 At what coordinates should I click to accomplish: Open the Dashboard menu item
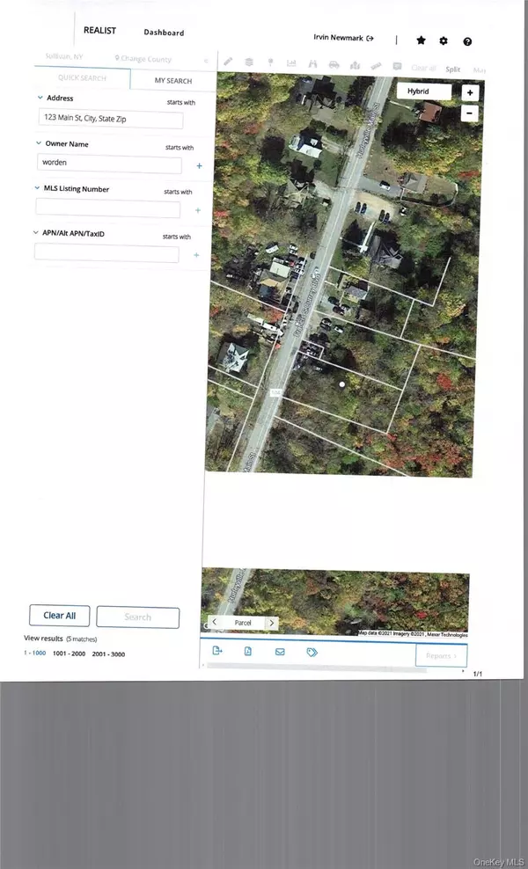point(164,33)
